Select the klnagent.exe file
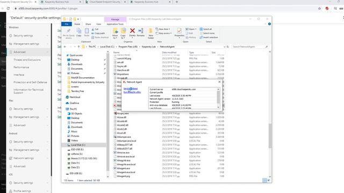This screenshot has width=344, height=193. pyautogui.click(x=124, y=168)
